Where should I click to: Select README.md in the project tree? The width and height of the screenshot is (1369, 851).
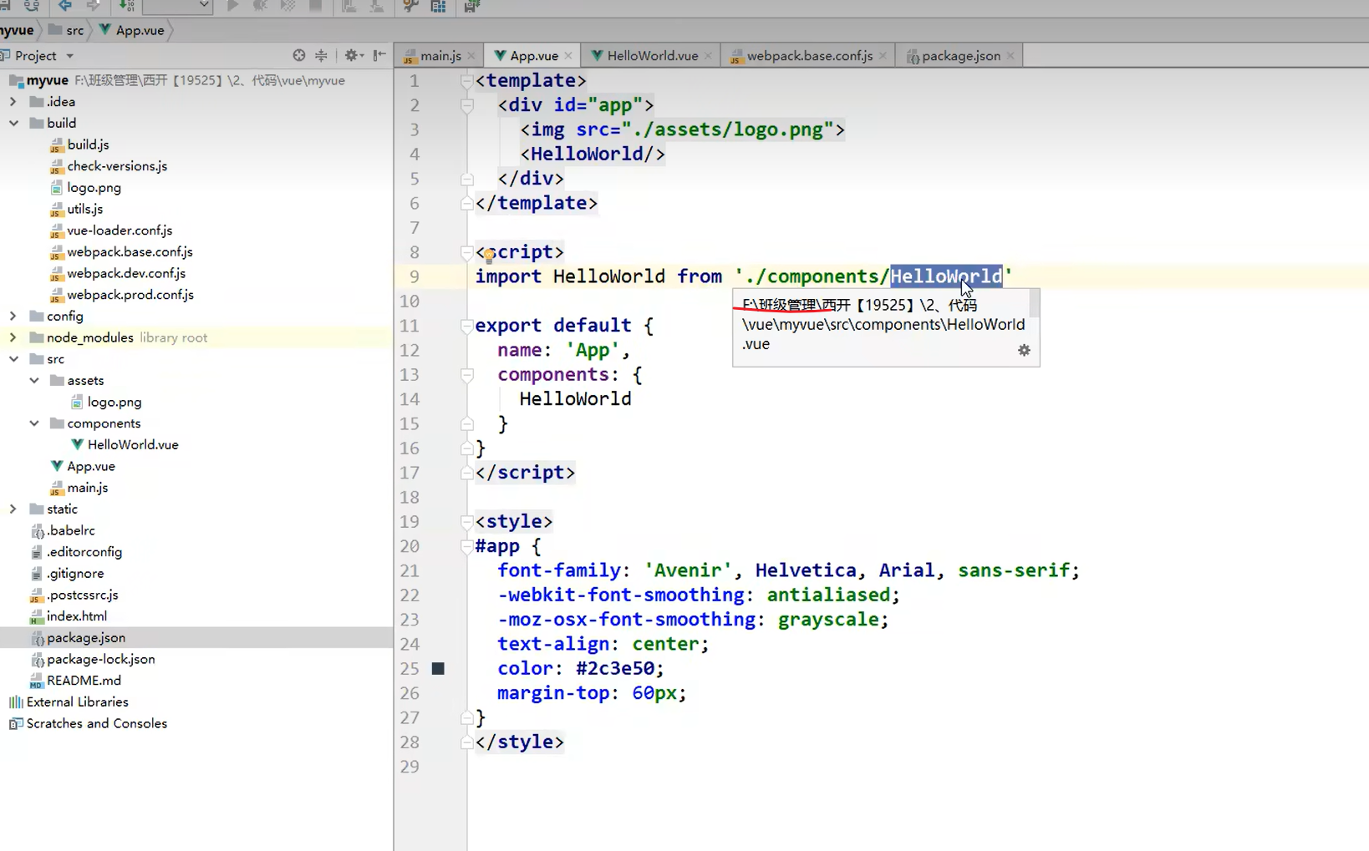(84, 681)
